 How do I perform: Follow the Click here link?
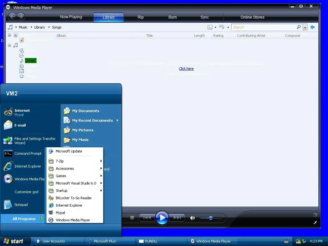[186, 69]
